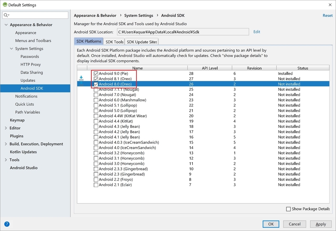Check Android 2.2 (Froyo) checkbox
The width and height of the screenshot is (336, 231).
(96, 180)
